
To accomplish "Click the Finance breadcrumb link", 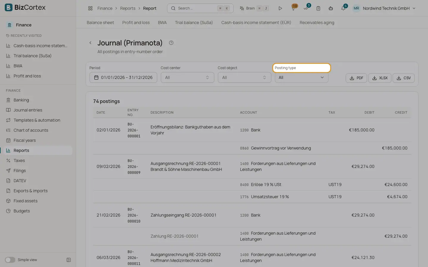I will [105, 8].
